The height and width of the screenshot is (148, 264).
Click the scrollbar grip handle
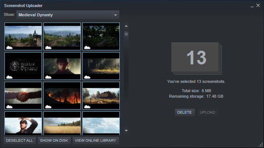pyautogui.click(x=126, y=34)
